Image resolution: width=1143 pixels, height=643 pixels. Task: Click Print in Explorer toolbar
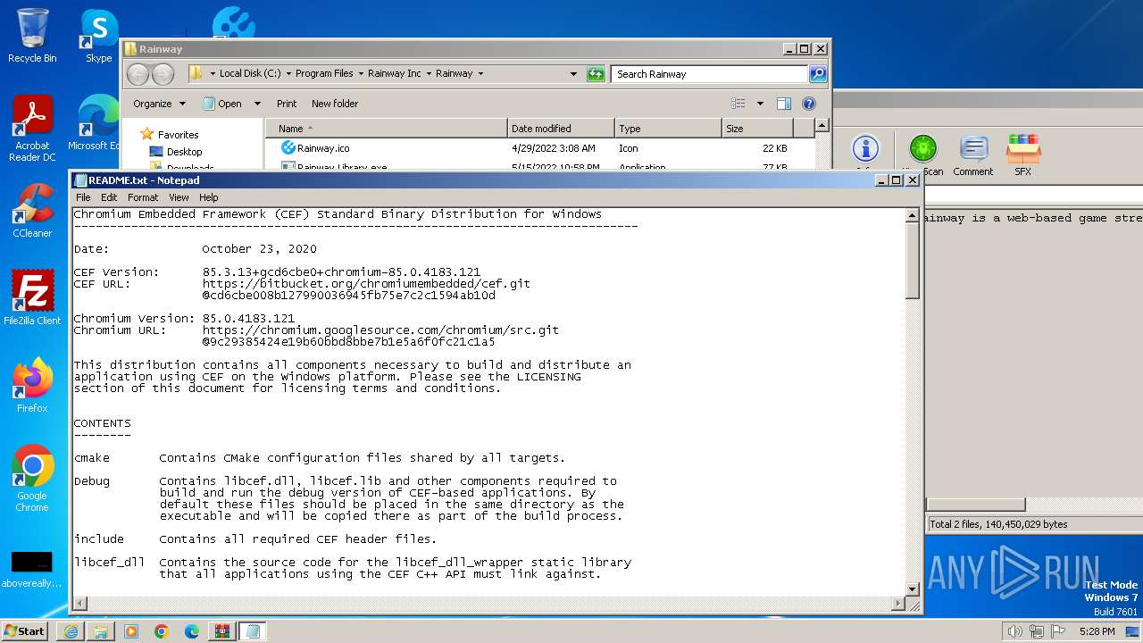click(x=287, y=104)
